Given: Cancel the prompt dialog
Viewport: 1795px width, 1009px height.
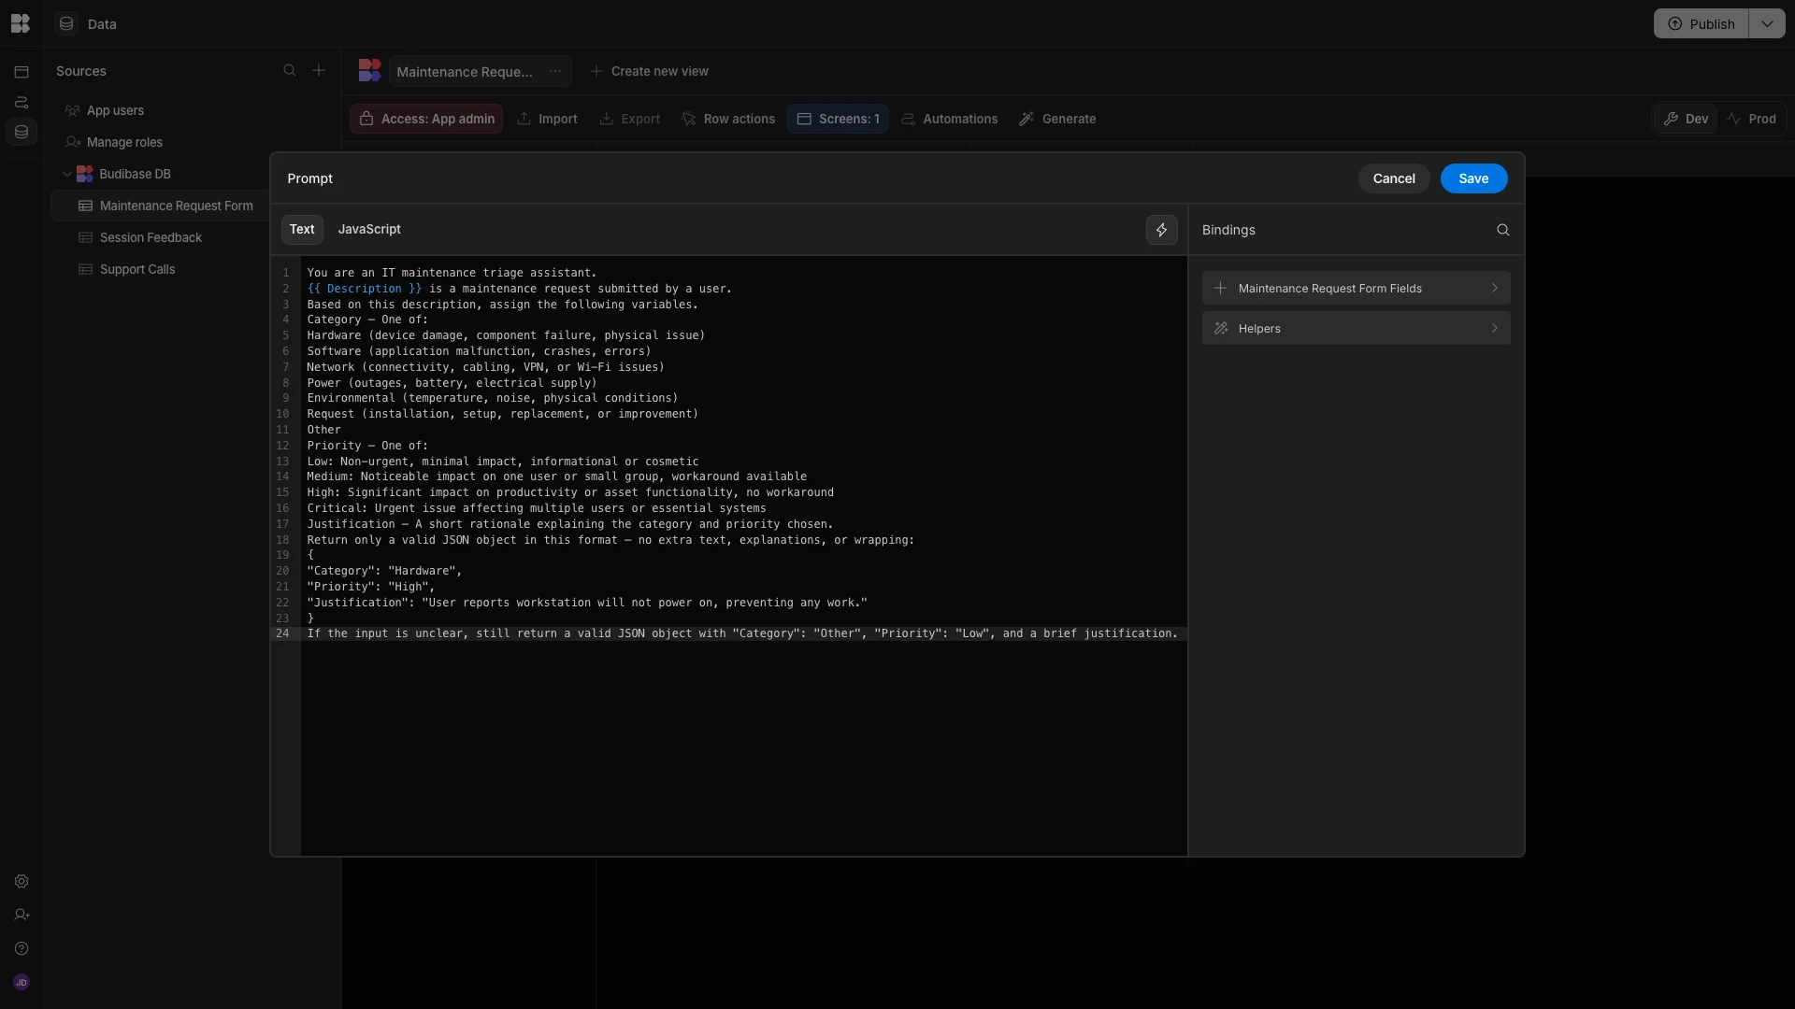Looking at the screenshot, I should (x=1393, y=178).
